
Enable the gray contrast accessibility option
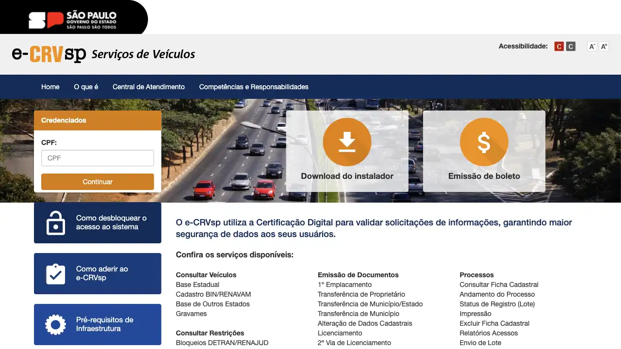571,47
